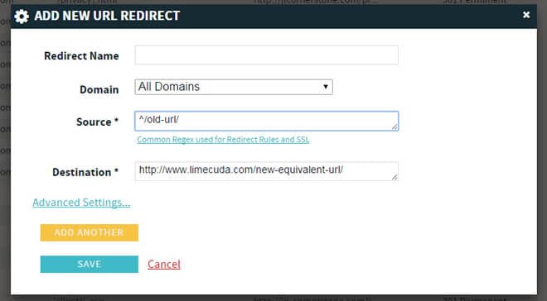Screen dimensions: 547x301
Task: Focus the Redirect Name input field
Action: pos(267,55)
